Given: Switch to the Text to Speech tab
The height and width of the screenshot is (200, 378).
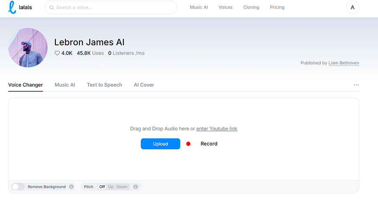Looking at the screenshot, I should (105, 85).
